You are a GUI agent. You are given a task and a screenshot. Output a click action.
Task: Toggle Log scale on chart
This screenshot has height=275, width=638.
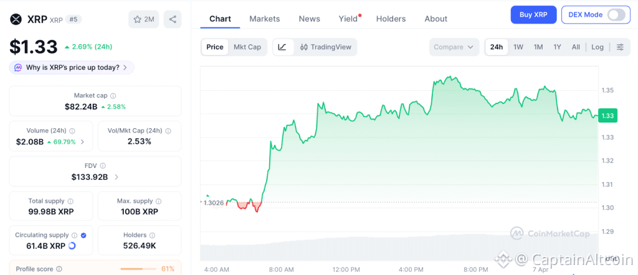598,47
